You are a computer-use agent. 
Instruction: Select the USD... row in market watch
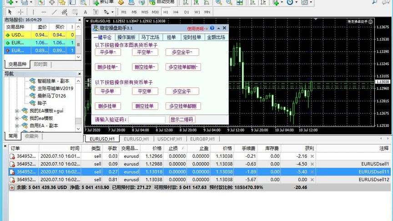[40, 35]
